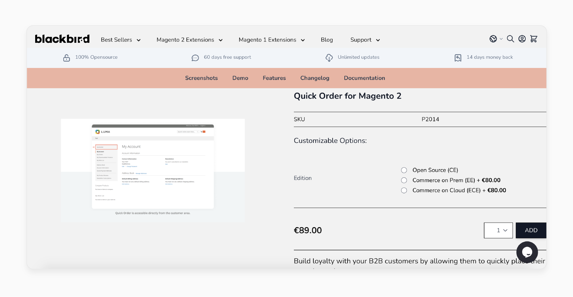Click the 100% Opensource text
Image resolution: width=573 pixels, height=297 pixels.
[96, 57]
